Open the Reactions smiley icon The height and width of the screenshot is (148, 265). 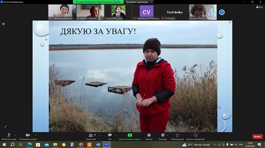[163, 135]
